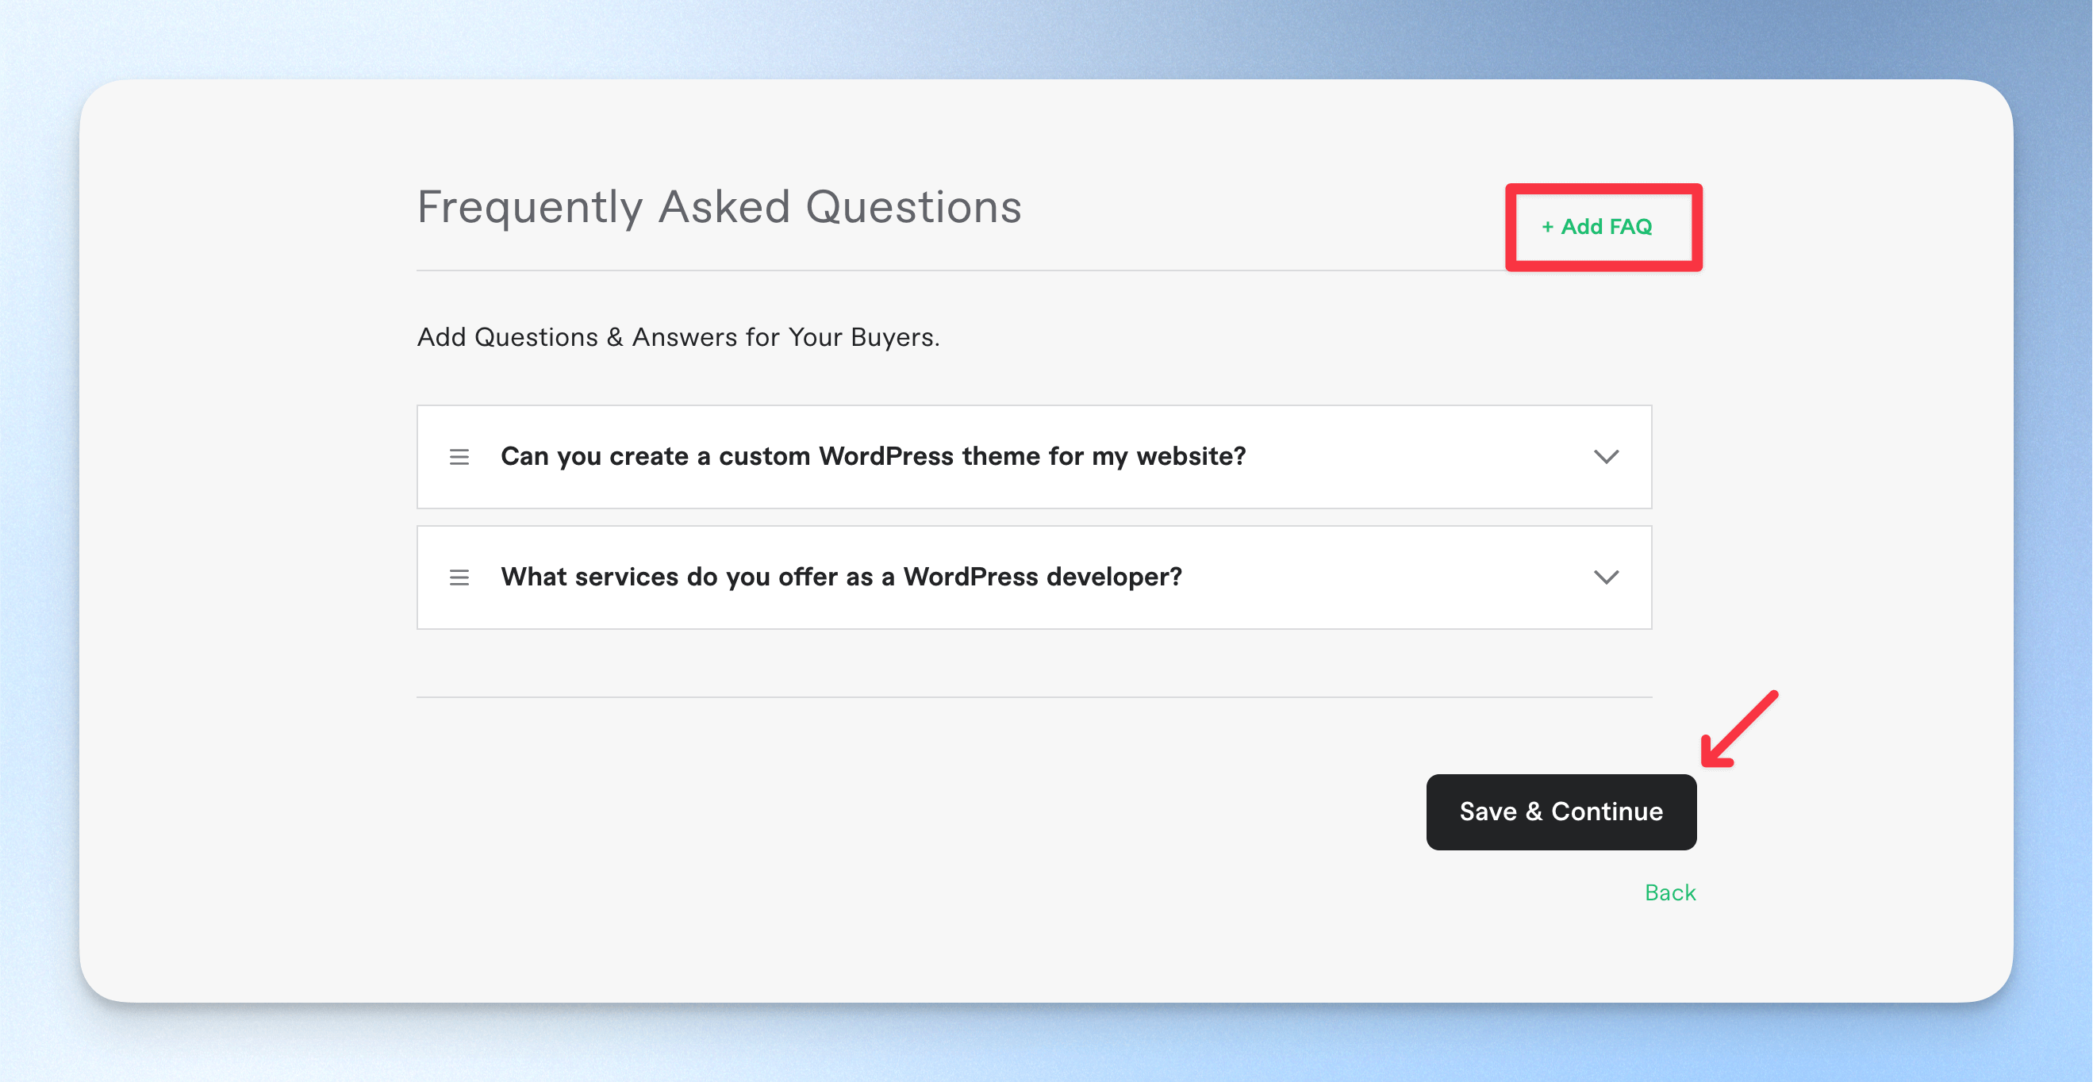
Task: Select the Frequently Asked Questions heading
Action: [x=719, y=206]
